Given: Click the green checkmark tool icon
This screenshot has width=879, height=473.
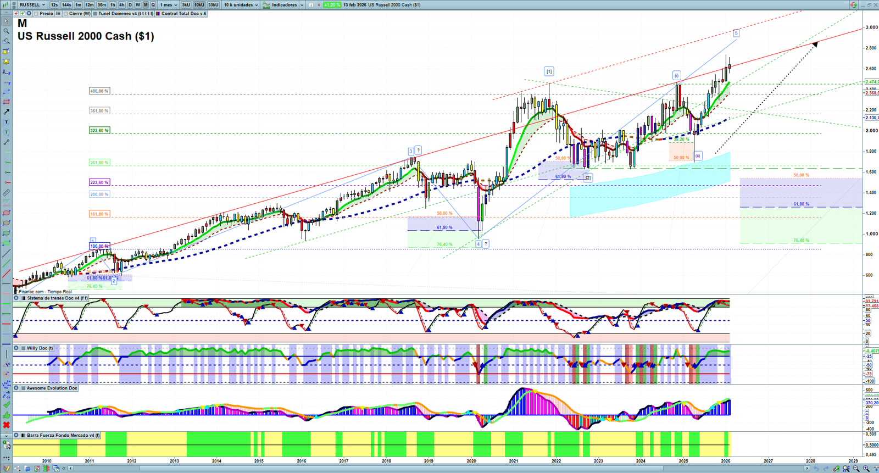Looking at the screenshot, I should pos(6,405).
